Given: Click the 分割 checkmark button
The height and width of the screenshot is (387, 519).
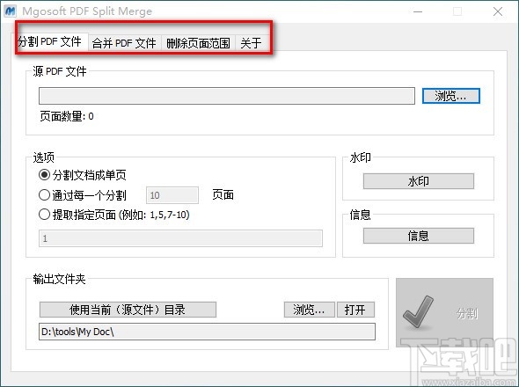Looking at the screenshot, I should tap(444, 312).
